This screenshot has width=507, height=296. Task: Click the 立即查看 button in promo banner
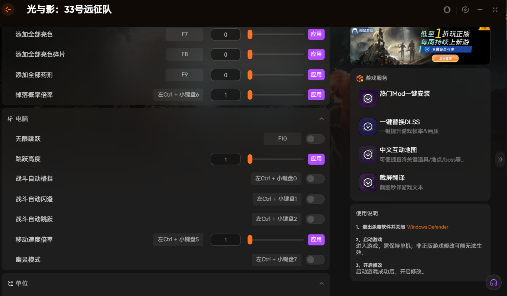[x=445, y=58]
